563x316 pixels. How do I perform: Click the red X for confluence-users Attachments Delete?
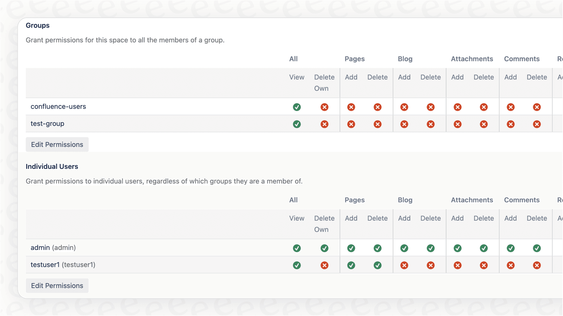[484, 107]
